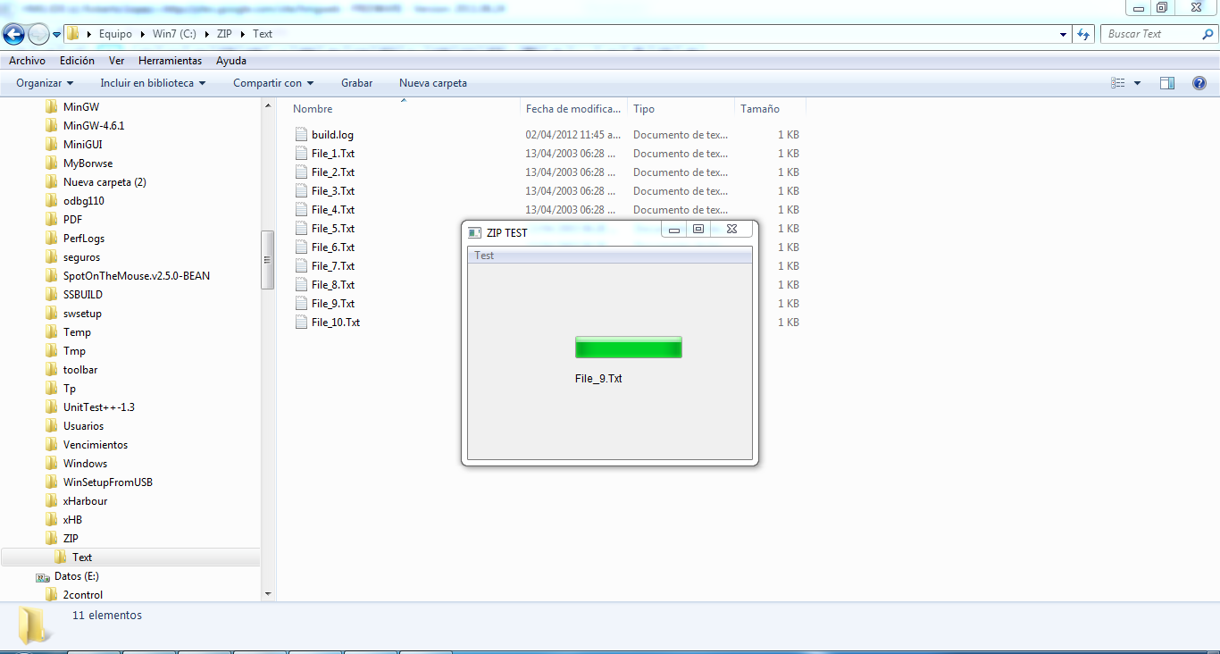Click the Datos (E:) drive icon
The height and width of the screenshot is (654, 1220).
click(42, 576)
